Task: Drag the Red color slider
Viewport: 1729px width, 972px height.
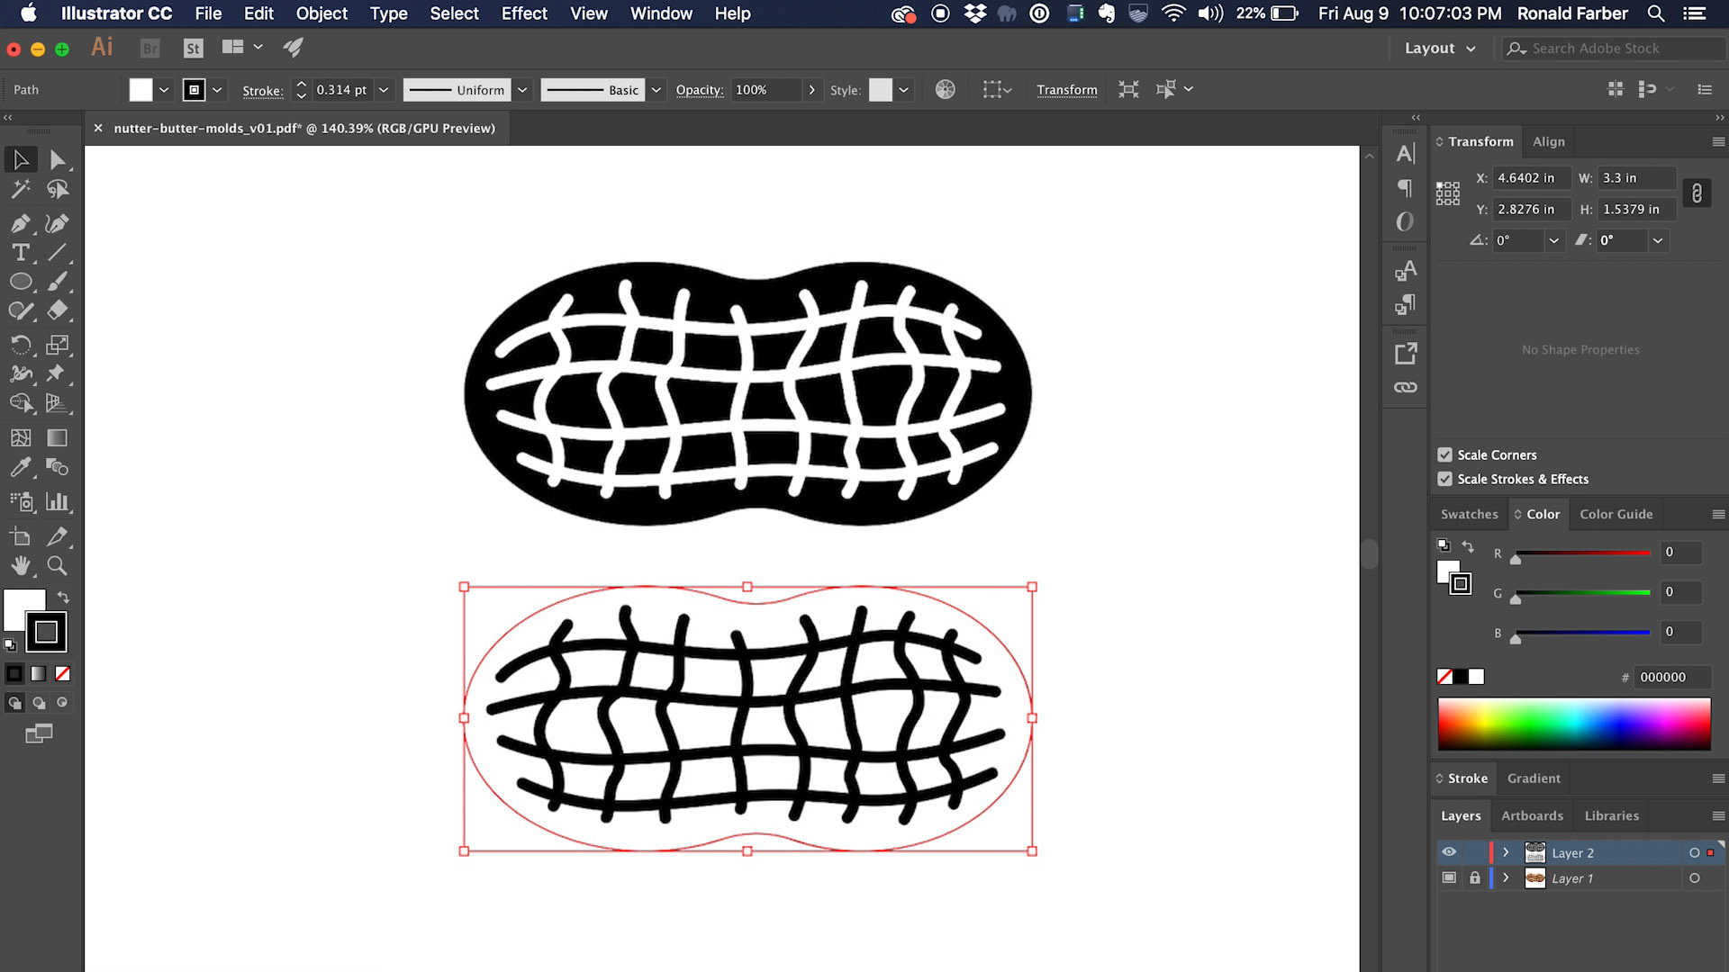Action: click(1516, 559)
